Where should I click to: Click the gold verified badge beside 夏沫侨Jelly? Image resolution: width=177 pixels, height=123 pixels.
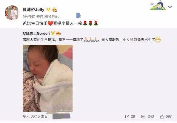coord(48,10)
